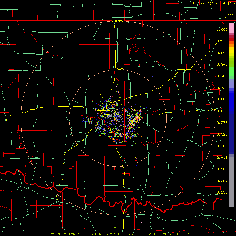Click the 0.467 scale value
Image resolution: width=236 pixels, height=236 pixels.
(222, 146)
